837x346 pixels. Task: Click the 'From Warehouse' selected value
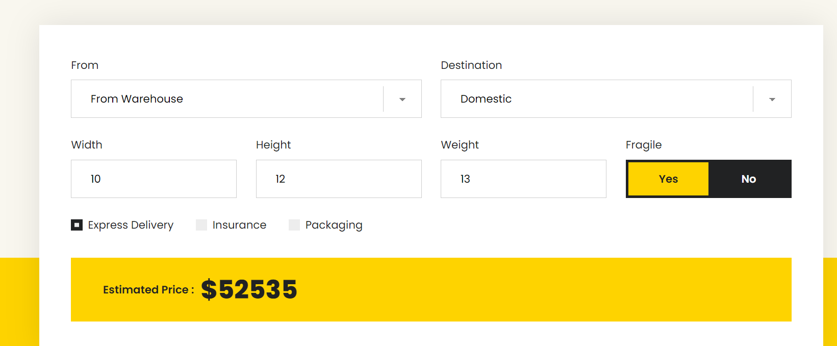137,99
